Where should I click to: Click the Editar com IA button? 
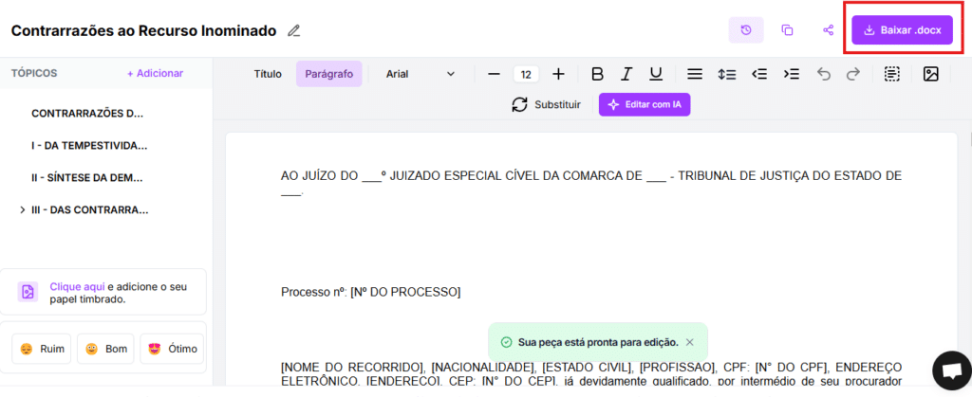(645, 104)
